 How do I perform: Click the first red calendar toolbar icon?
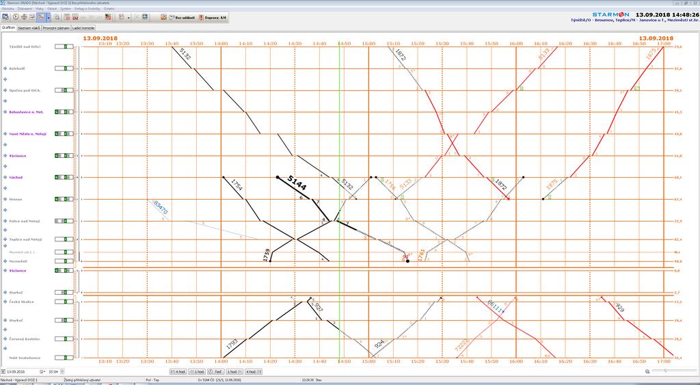coord(68,17)
